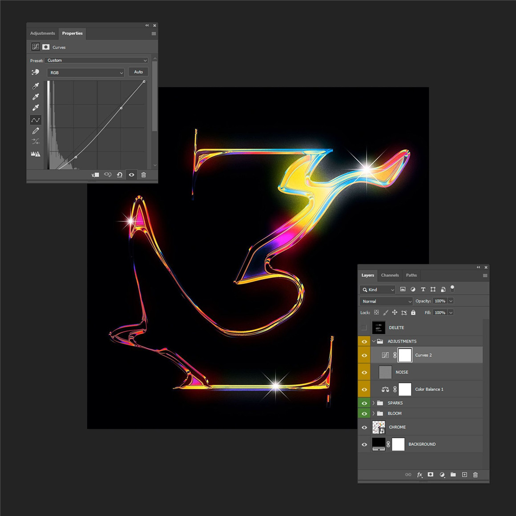Click the Delete layer trash icon
This screenshot has height=516, width=516.
[475, 475]
